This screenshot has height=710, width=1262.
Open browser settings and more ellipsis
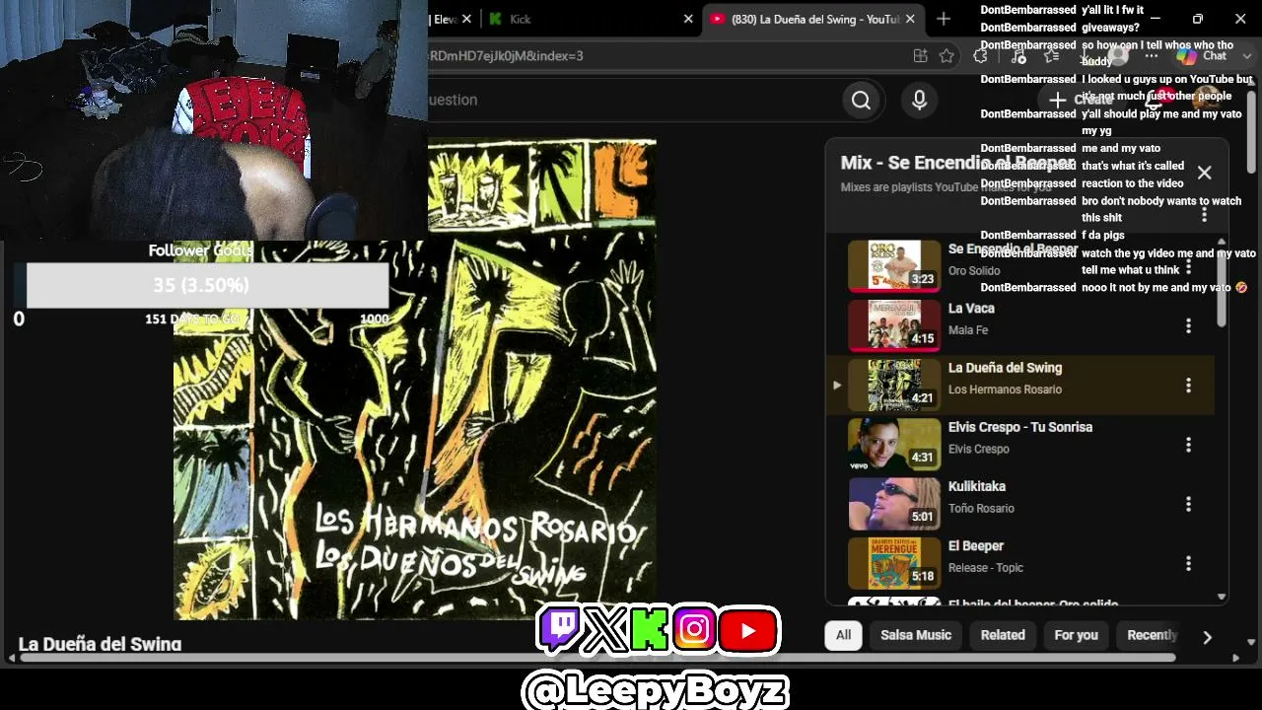coord(1151,56)
